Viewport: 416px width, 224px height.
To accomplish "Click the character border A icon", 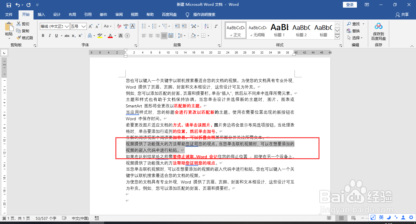I will 132,26.
